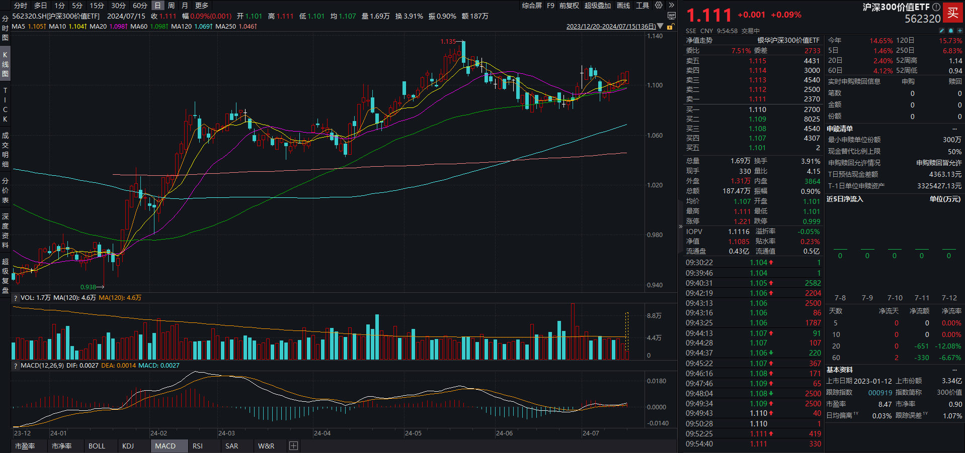Viewport: 965px width, 453px height.
Task: Open the edit pencil icon near the price
Action: point(941,30)
